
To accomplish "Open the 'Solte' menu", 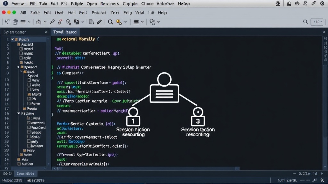I will click(x=35, y=13).
